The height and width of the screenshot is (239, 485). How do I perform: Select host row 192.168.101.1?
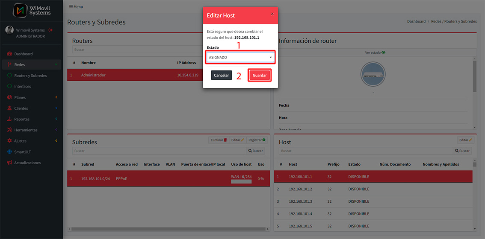click(373, 177)
